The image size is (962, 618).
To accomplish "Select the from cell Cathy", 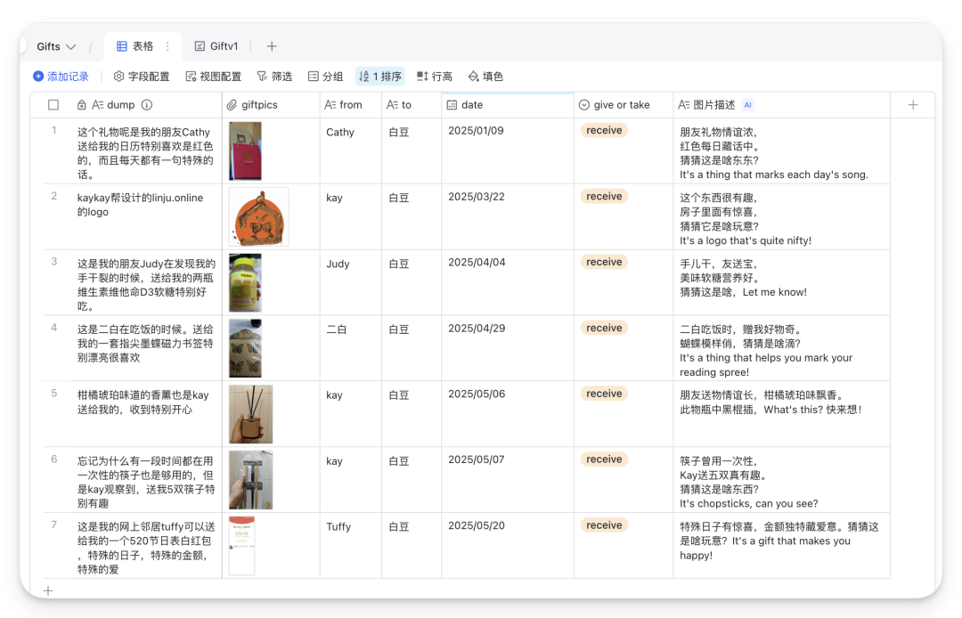I will click(350, 150).
